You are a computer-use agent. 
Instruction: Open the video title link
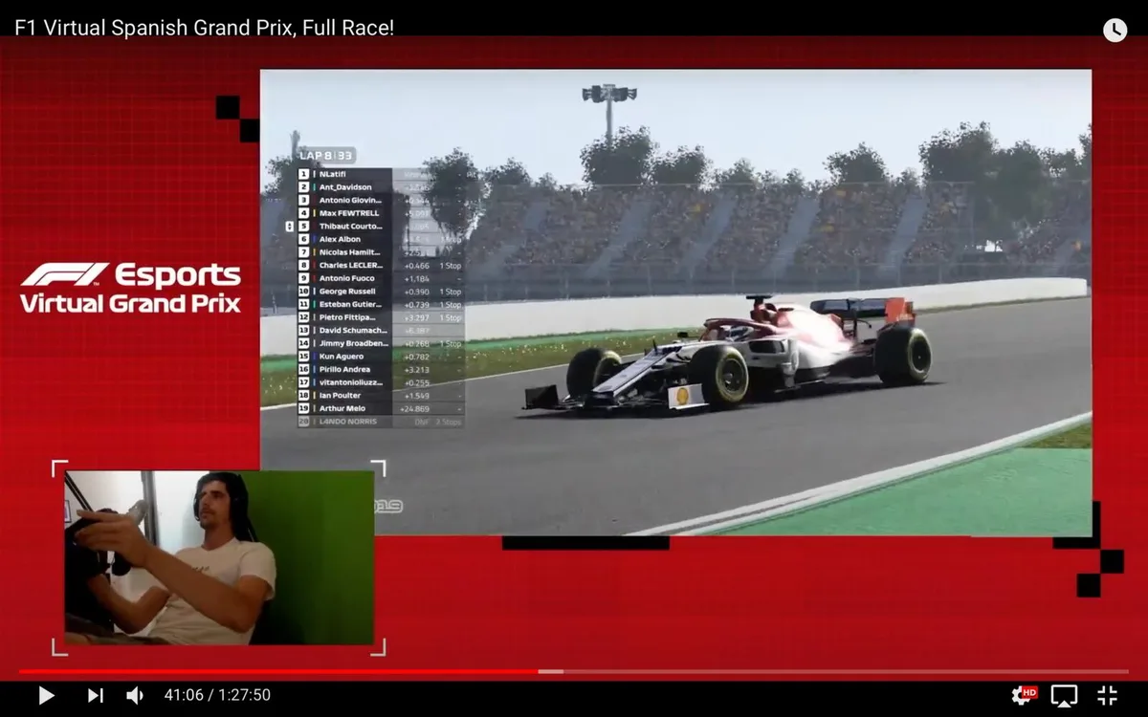(204, 28)
